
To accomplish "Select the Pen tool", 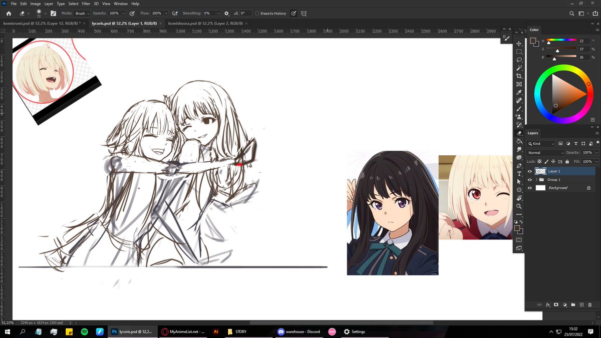I will (x=519, y=165).
